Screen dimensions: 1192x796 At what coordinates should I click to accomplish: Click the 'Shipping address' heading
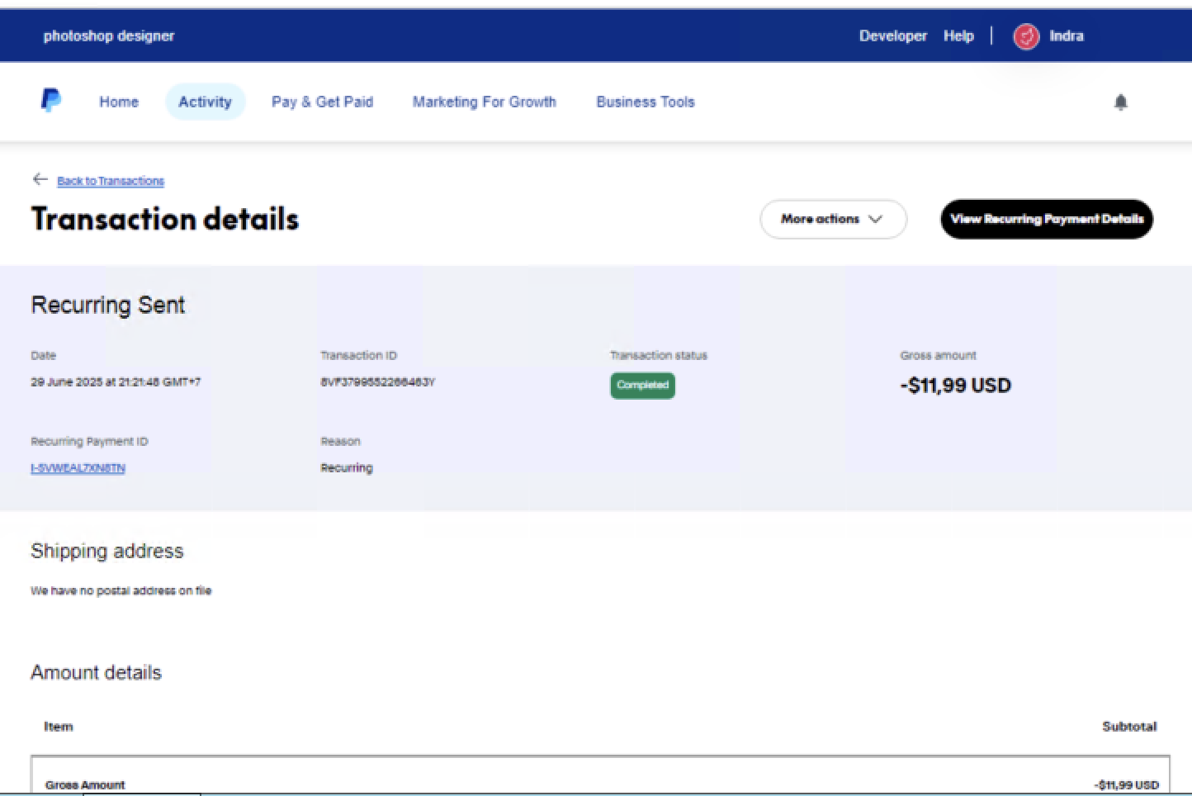(107, 552)
